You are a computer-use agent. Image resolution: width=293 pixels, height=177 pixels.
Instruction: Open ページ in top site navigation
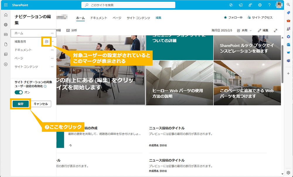coord(117,18)
